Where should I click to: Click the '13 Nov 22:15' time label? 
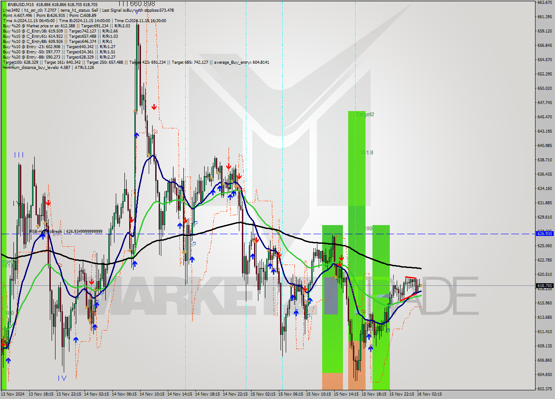pos(69,394)
